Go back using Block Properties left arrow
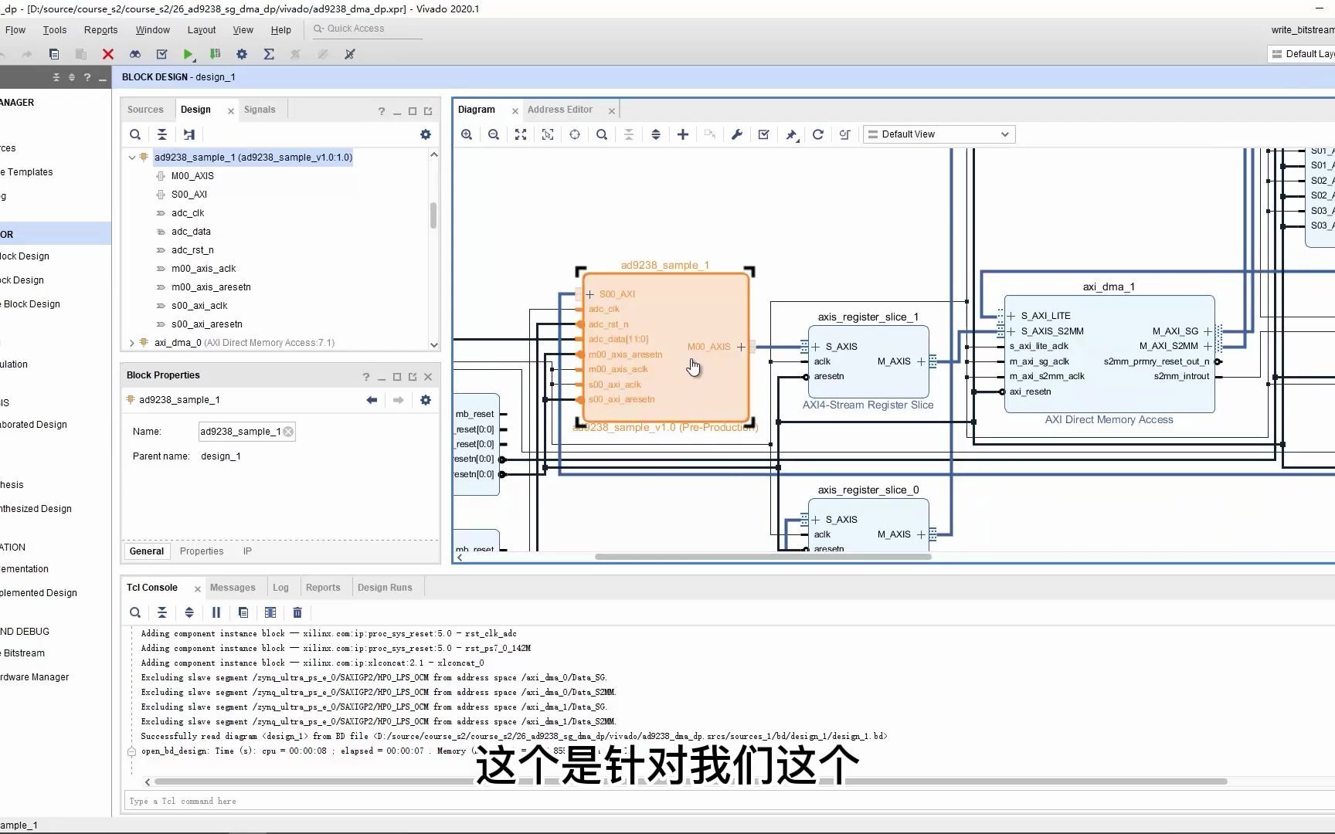The width and height of the screenshot is (1335, 834). click(x=372, y=400)
